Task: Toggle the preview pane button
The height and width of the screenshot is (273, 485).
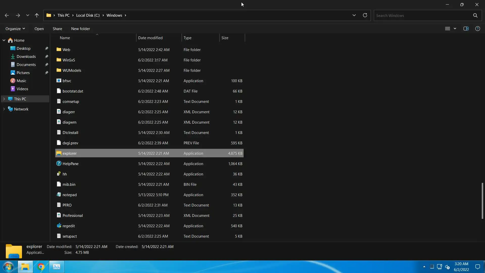Action: coord(466,29)
